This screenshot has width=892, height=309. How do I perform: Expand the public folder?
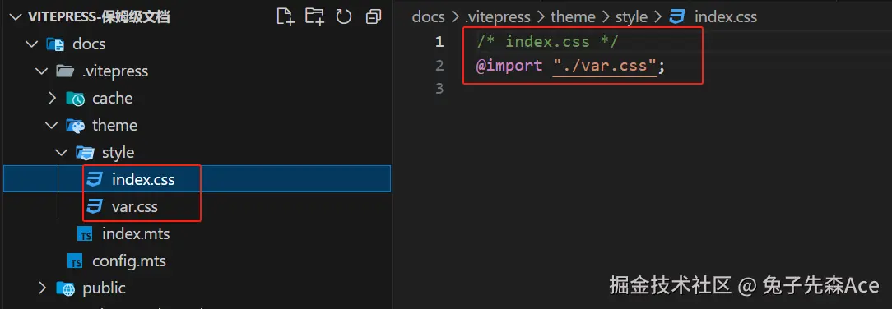(x=42, y=288)
